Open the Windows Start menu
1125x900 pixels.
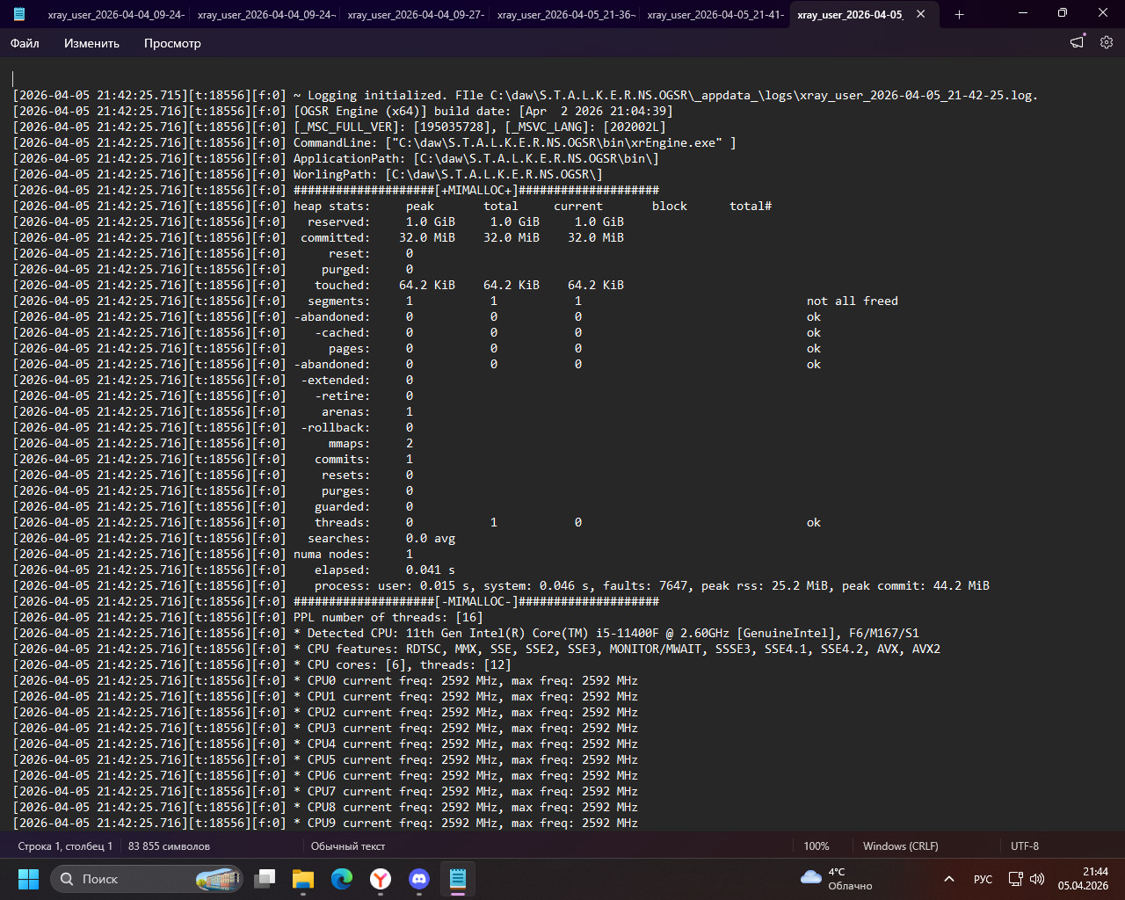click(28, 879)
